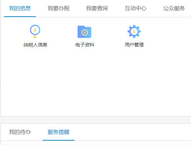This screenshot has width=191, height=145.
Task: Click the 纳税人信息 text label
Action: [35, 45]
